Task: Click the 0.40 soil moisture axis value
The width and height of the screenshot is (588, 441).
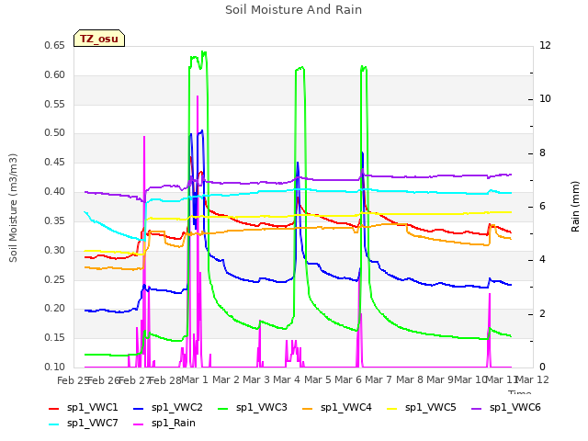Action: coord(55,192)
